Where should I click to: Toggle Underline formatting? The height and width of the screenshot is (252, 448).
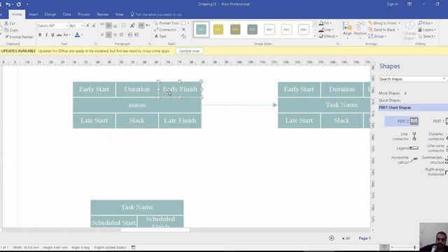click(52, 35)
